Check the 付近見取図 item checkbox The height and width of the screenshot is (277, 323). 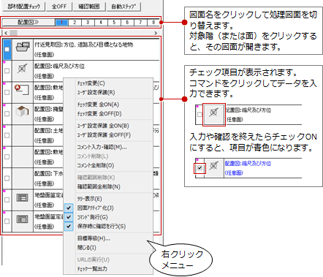(x=7, y=50)
